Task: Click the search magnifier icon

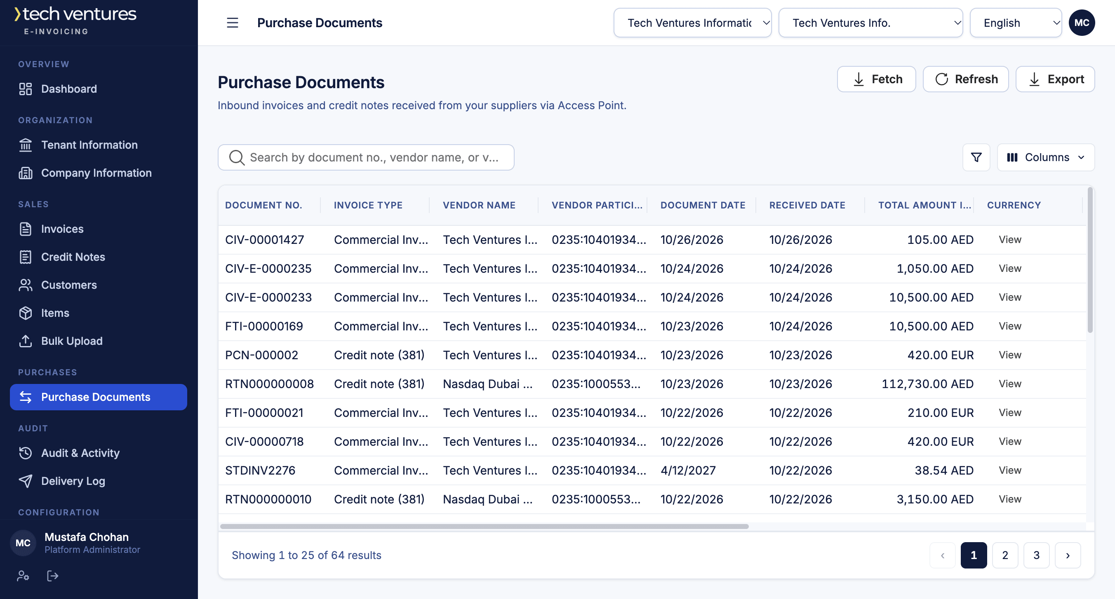Action: coord(236,157)
